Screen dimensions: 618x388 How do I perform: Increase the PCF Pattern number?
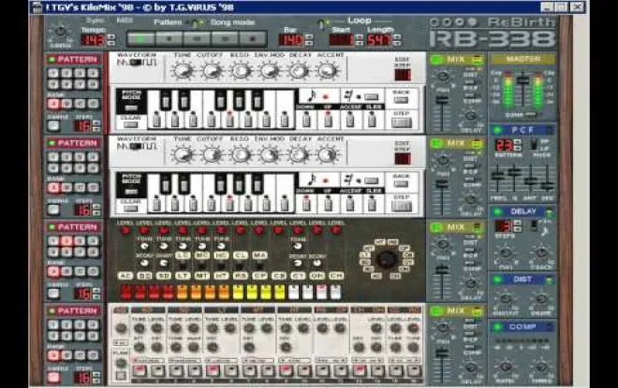pyautogui.click(x=518, y=142)
